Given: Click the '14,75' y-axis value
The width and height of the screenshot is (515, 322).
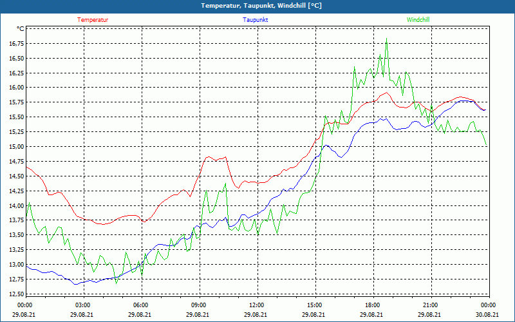Looking at the screenshot, I should [x=17, y=162].
